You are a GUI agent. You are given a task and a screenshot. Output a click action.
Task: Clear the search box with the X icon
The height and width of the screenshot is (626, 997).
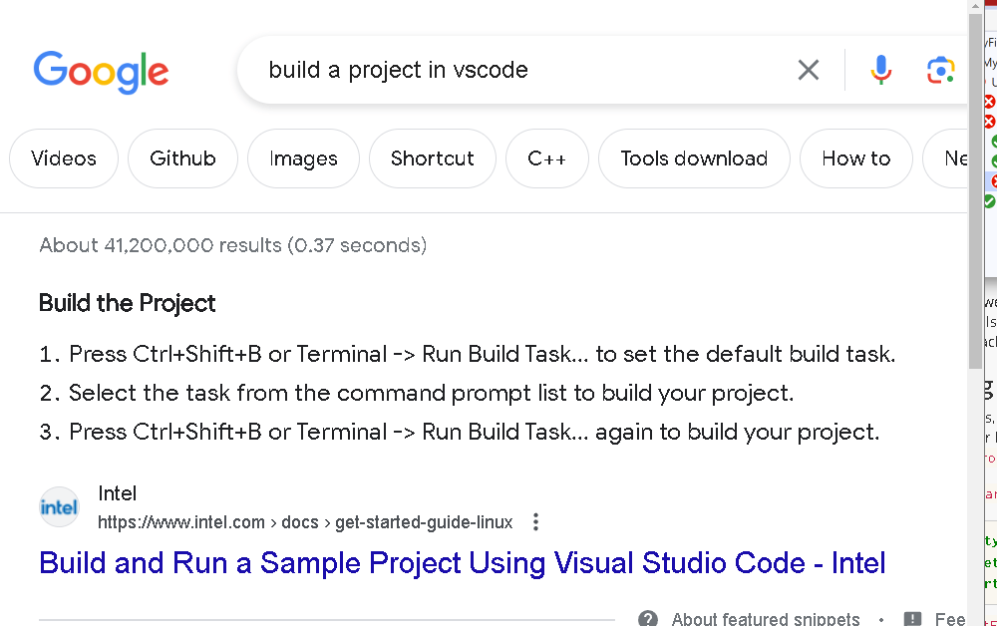809,70
